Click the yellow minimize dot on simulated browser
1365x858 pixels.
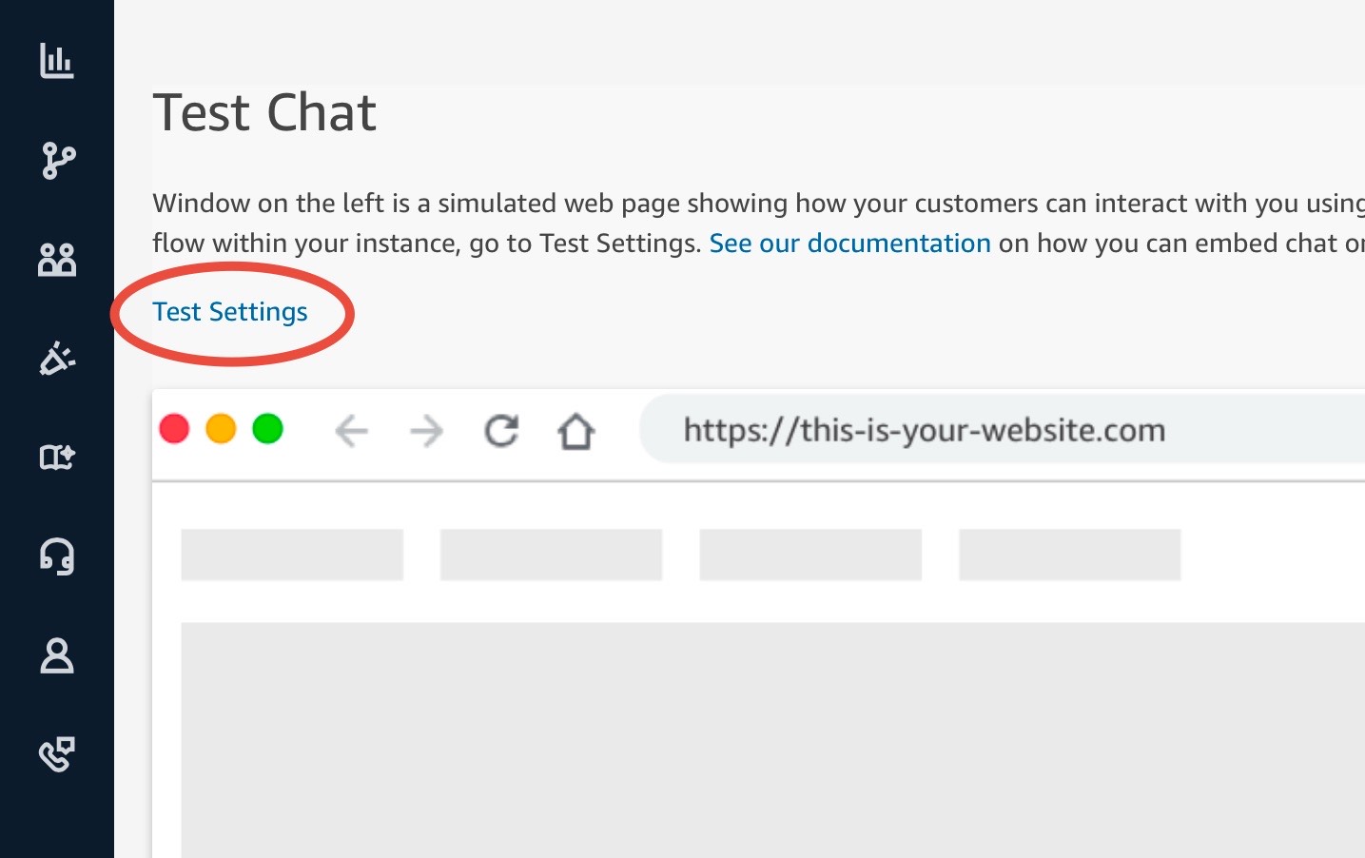click(x=221, y=429)
